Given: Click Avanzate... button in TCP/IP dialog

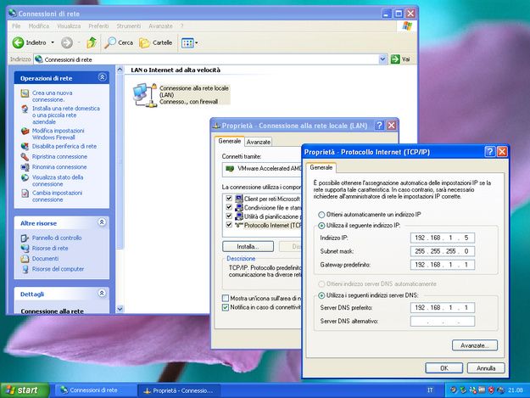Looking at the screenshot, I should tap(475, 345).
